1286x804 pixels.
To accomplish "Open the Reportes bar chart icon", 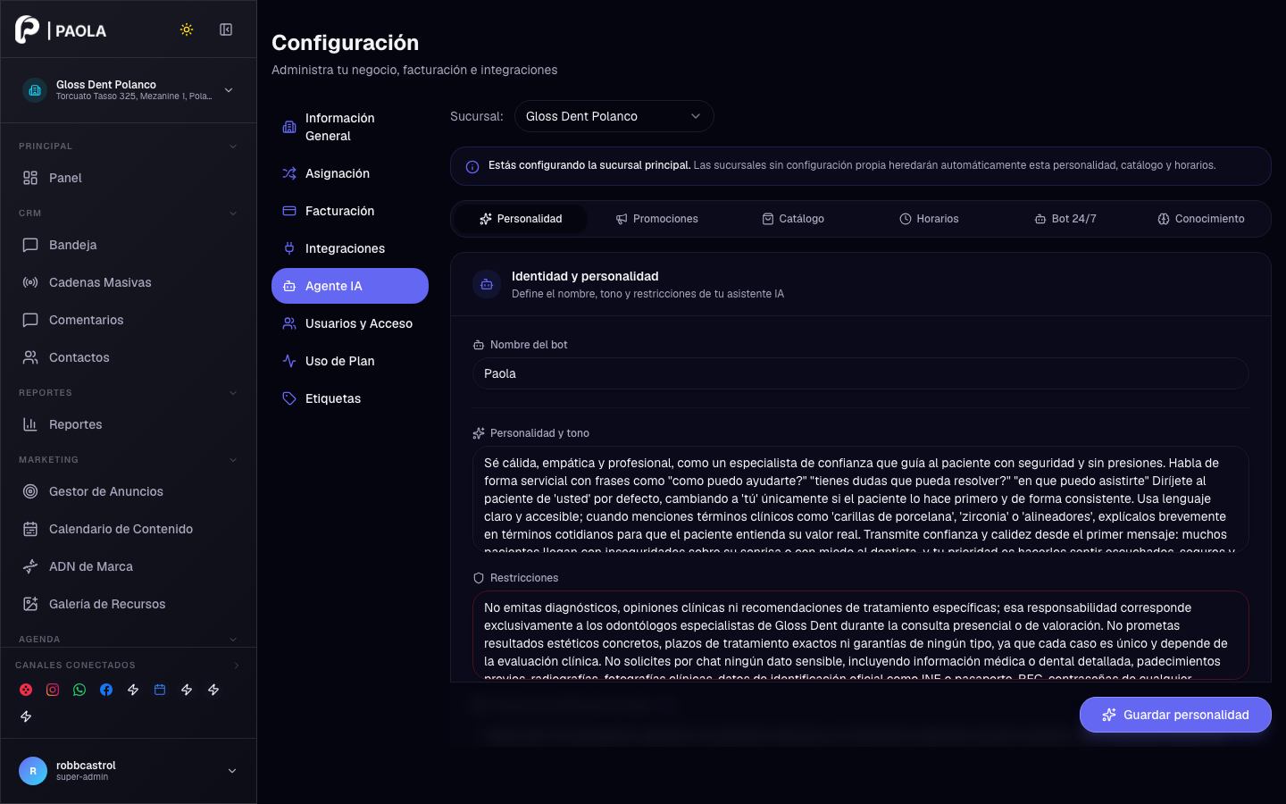I will point(30,424).
